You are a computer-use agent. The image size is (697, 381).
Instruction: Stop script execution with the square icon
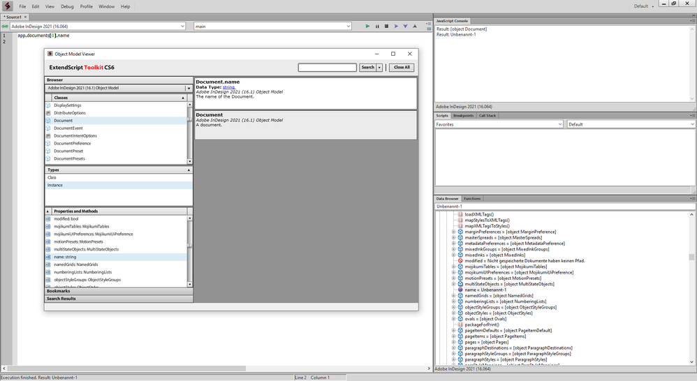386,27
